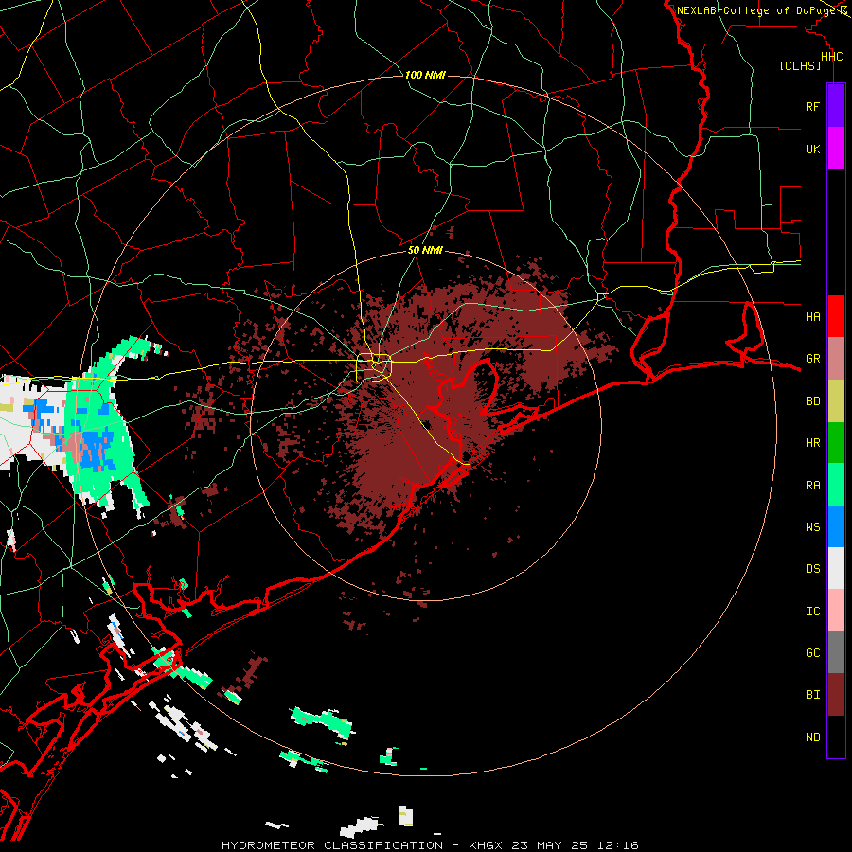The height and width of the screenshot is (852, 852).
Task: Click the yellow Houston loop highway box
Action: 373,368
